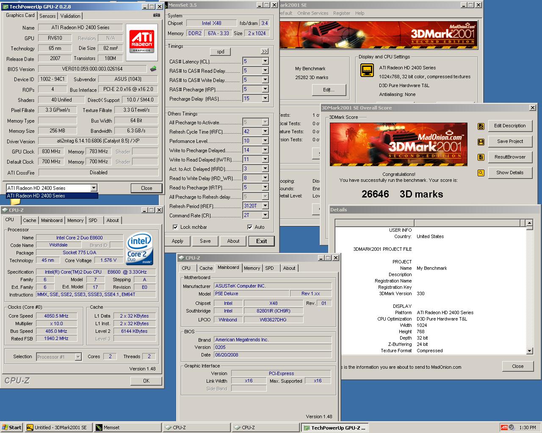Screen dimensions: 542x433
Task: Open the Online Services menu in 3DMark2001
Action: (x=312, y=13)
